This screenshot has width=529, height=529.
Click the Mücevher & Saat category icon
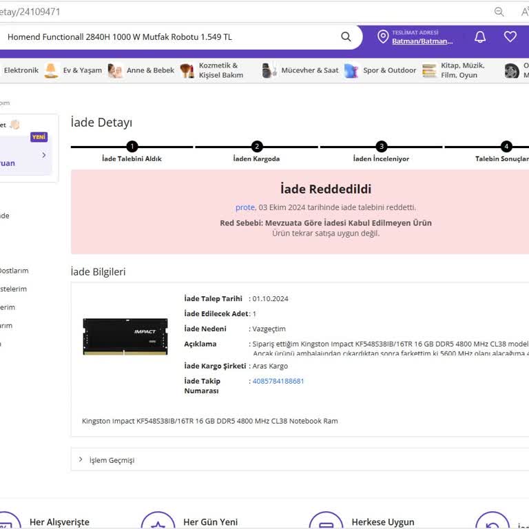(x=269, y=70)
